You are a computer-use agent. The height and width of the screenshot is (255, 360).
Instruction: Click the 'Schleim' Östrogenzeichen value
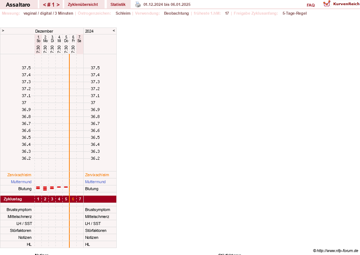tap(123, 13)
